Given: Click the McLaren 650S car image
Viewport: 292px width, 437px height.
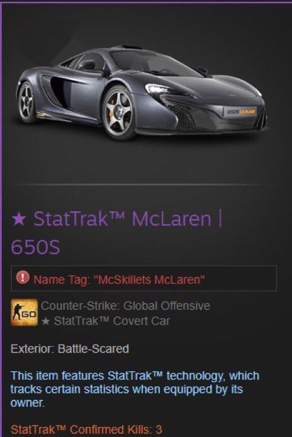Looking at the screenshot, I should (x=142, y=92).
